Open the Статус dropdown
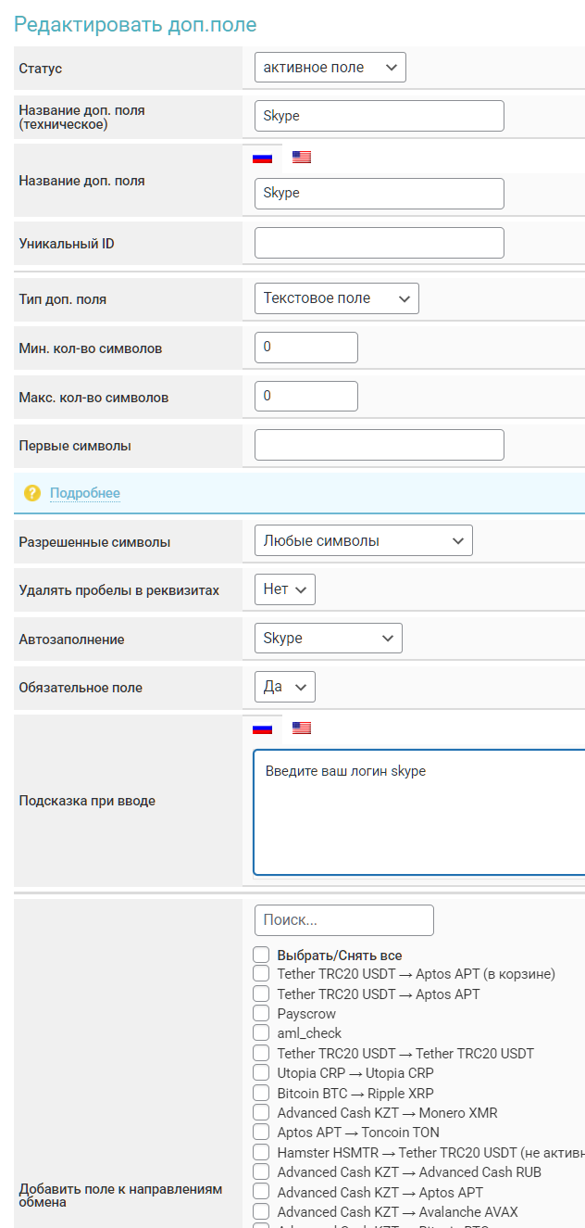This screenshot has width=585, height=1228. [330, 68]
